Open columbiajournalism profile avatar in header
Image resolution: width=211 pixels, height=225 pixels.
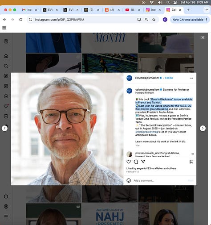point(130,78)
